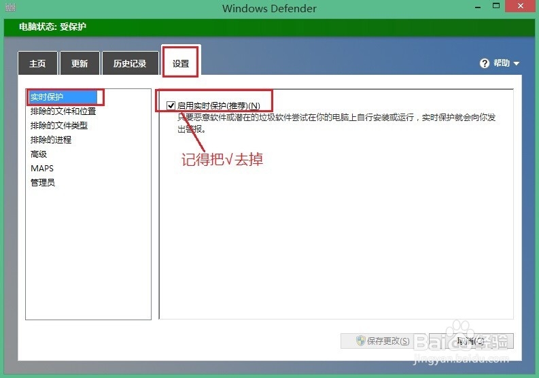Click the help question mark icon
This screenshot has height=378, width=539.
click(x=485, y=63)
